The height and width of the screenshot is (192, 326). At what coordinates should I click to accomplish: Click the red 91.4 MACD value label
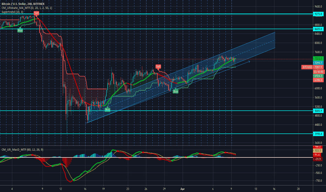tap(318, 155)
